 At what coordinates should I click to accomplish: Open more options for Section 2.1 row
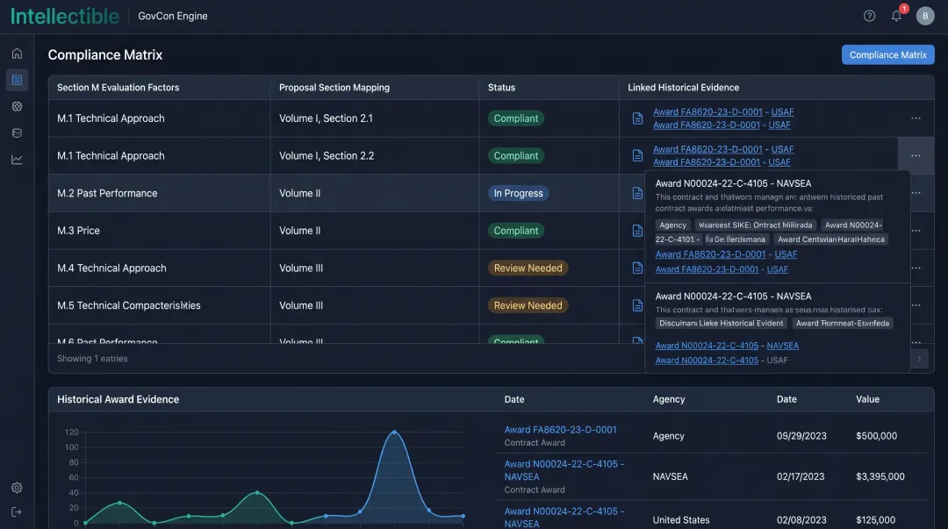[x=916, y=118]
